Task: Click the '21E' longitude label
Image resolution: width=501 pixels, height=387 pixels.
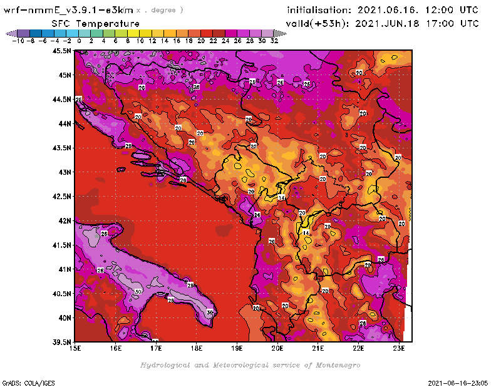Action: pos(318,348)
